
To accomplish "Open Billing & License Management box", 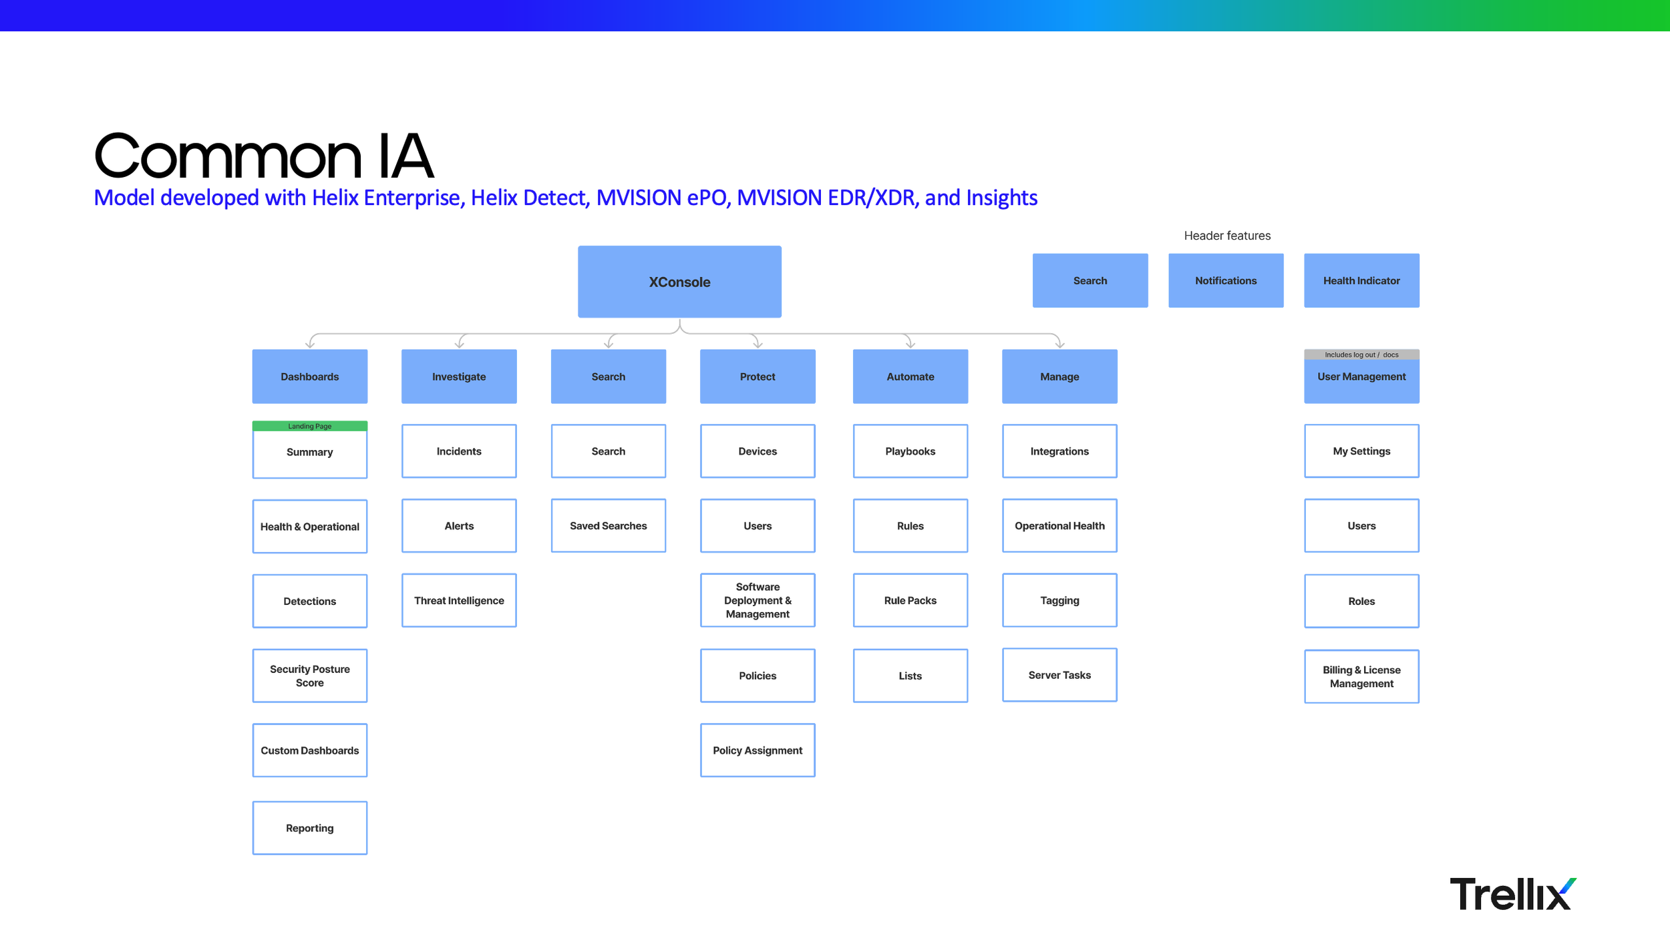I will tap(1361, 676).
